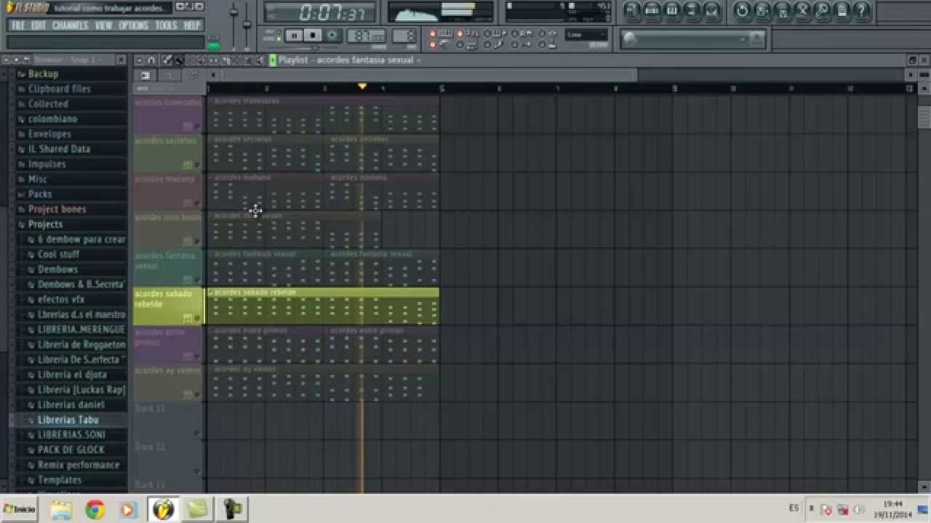Open the OPTIONS menu

[x=134, y=25]
